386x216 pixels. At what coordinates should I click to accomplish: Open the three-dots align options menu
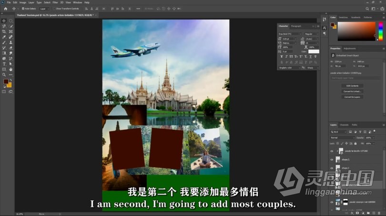point(138,9)
